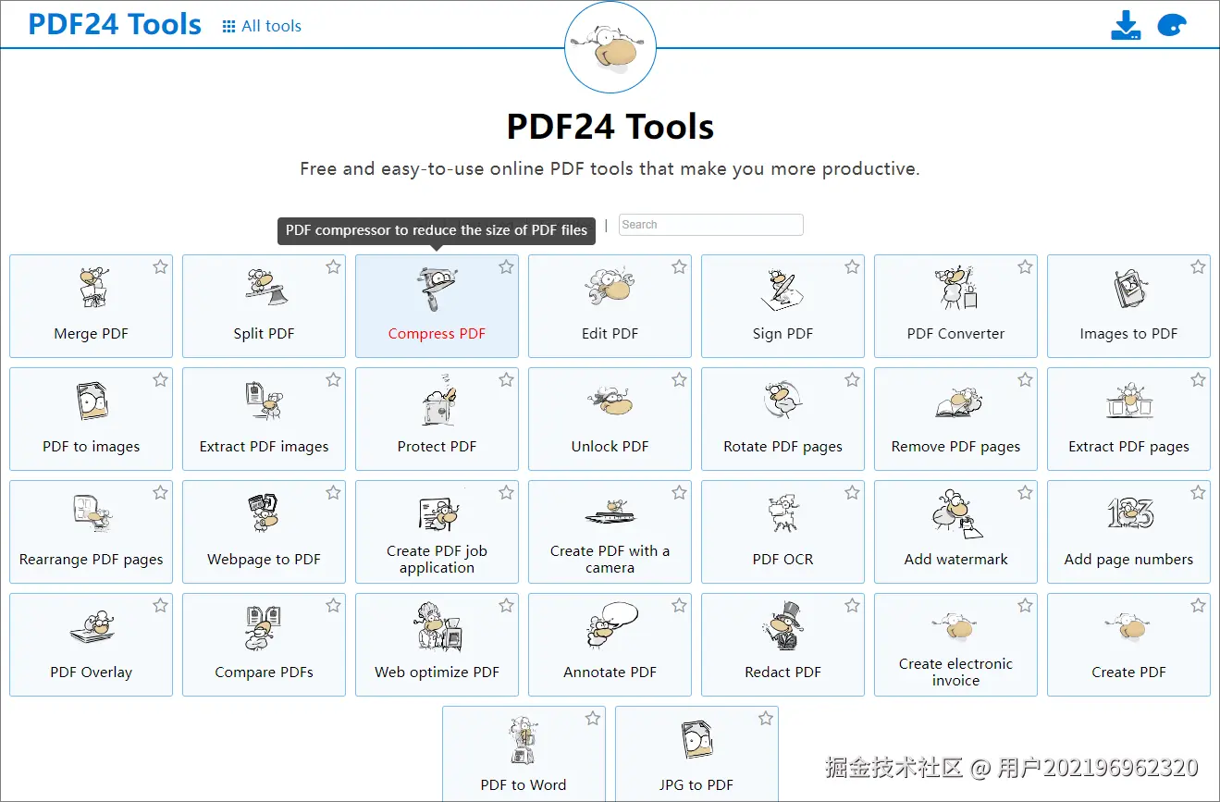Favorite Images to PDF via its star

pyautogui.click(x=1198, y=266)
